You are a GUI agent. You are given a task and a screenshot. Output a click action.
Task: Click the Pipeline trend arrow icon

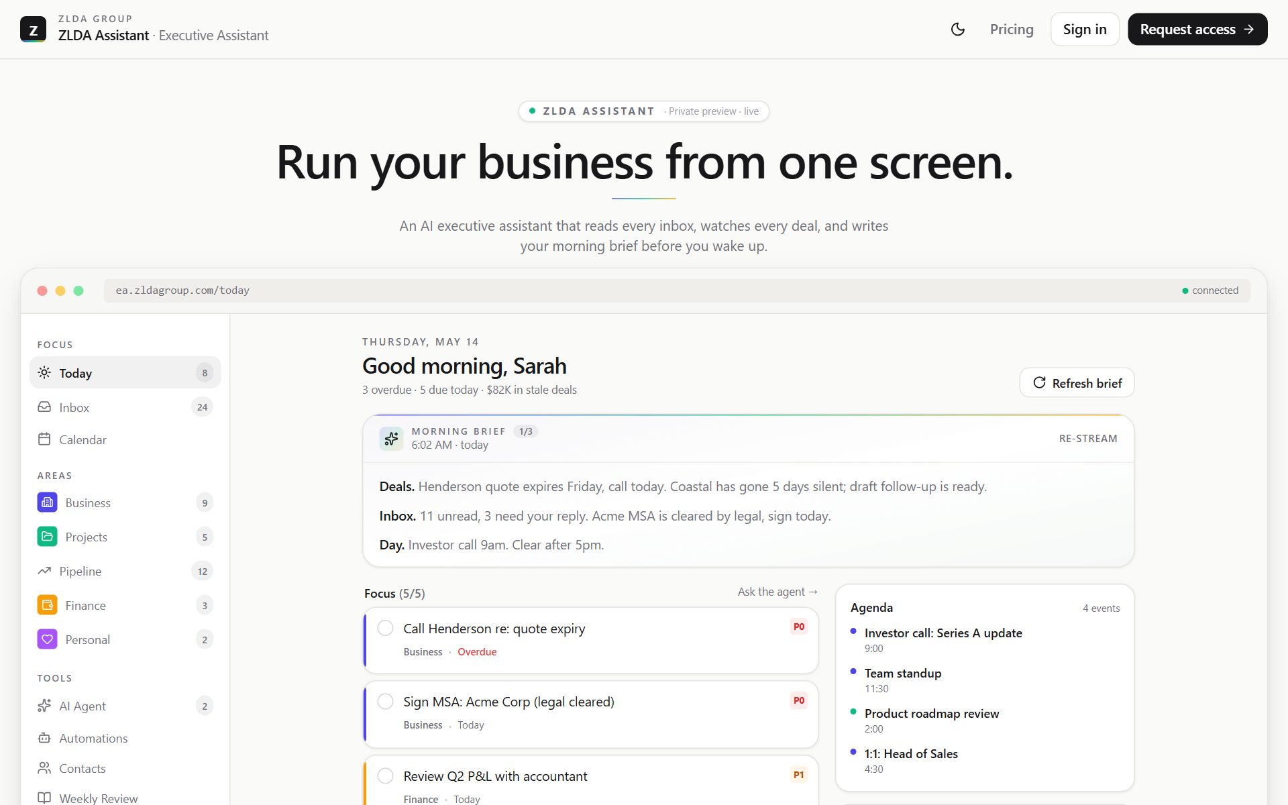(44, 571)
